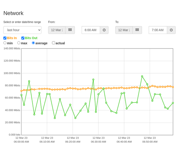Click the highest green Bits Out peak point
The image size is (179, 144).
click(x=142, y=76)
